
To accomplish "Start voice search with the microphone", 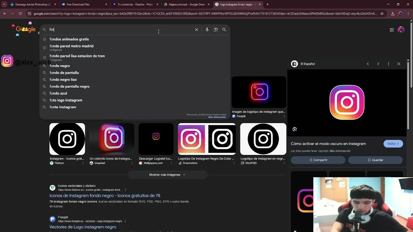I will (x=207, y=30).
